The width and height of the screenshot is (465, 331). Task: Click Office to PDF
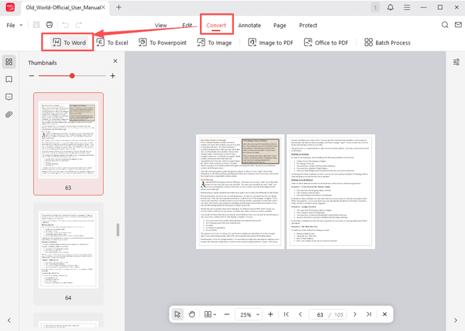click(x=326, y=43)
